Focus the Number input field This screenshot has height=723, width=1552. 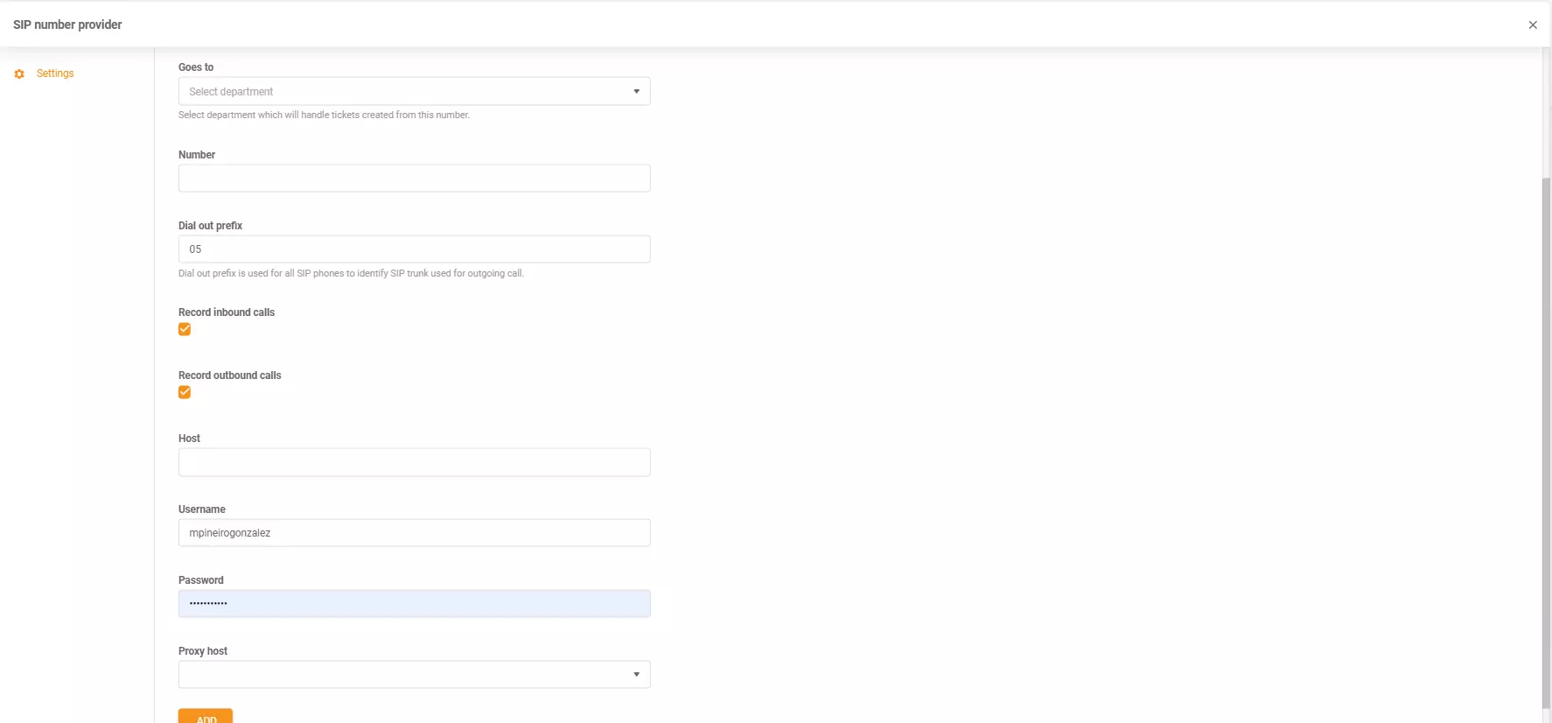[414, 179]
